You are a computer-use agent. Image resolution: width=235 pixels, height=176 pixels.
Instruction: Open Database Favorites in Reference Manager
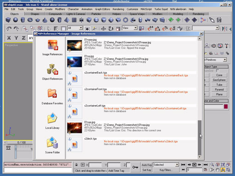coord(52,97)
